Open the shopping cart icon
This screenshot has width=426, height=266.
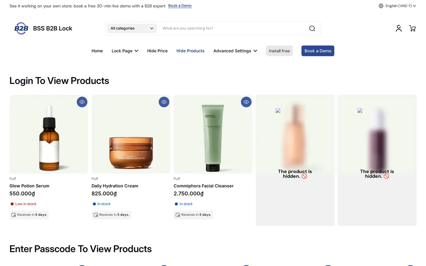coord(412,28)
